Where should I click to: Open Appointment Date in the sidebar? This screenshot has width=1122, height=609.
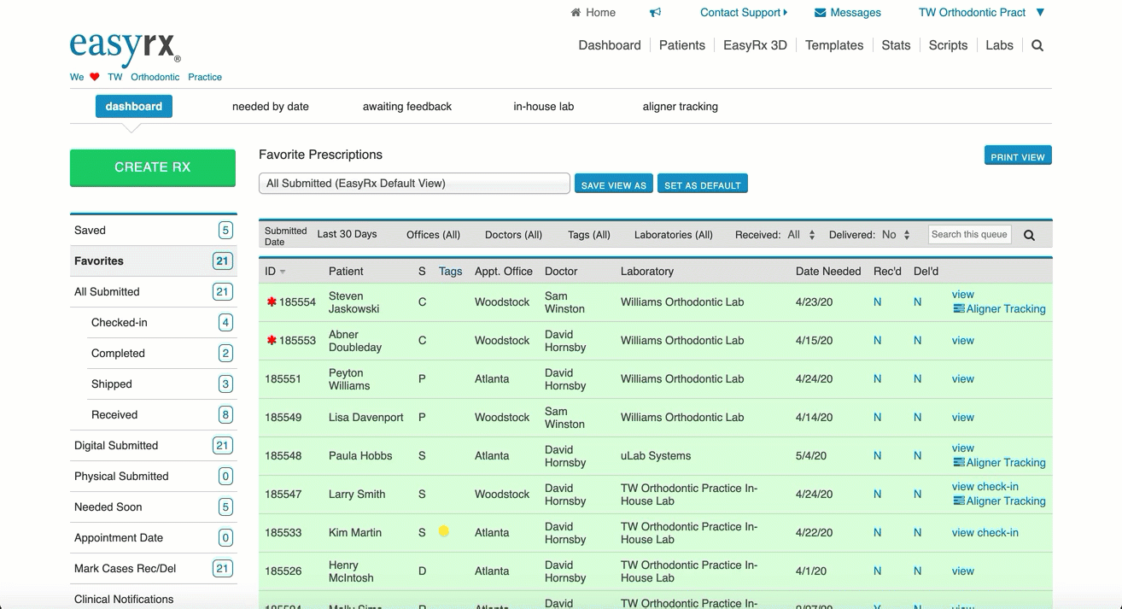tap(154, 538)
